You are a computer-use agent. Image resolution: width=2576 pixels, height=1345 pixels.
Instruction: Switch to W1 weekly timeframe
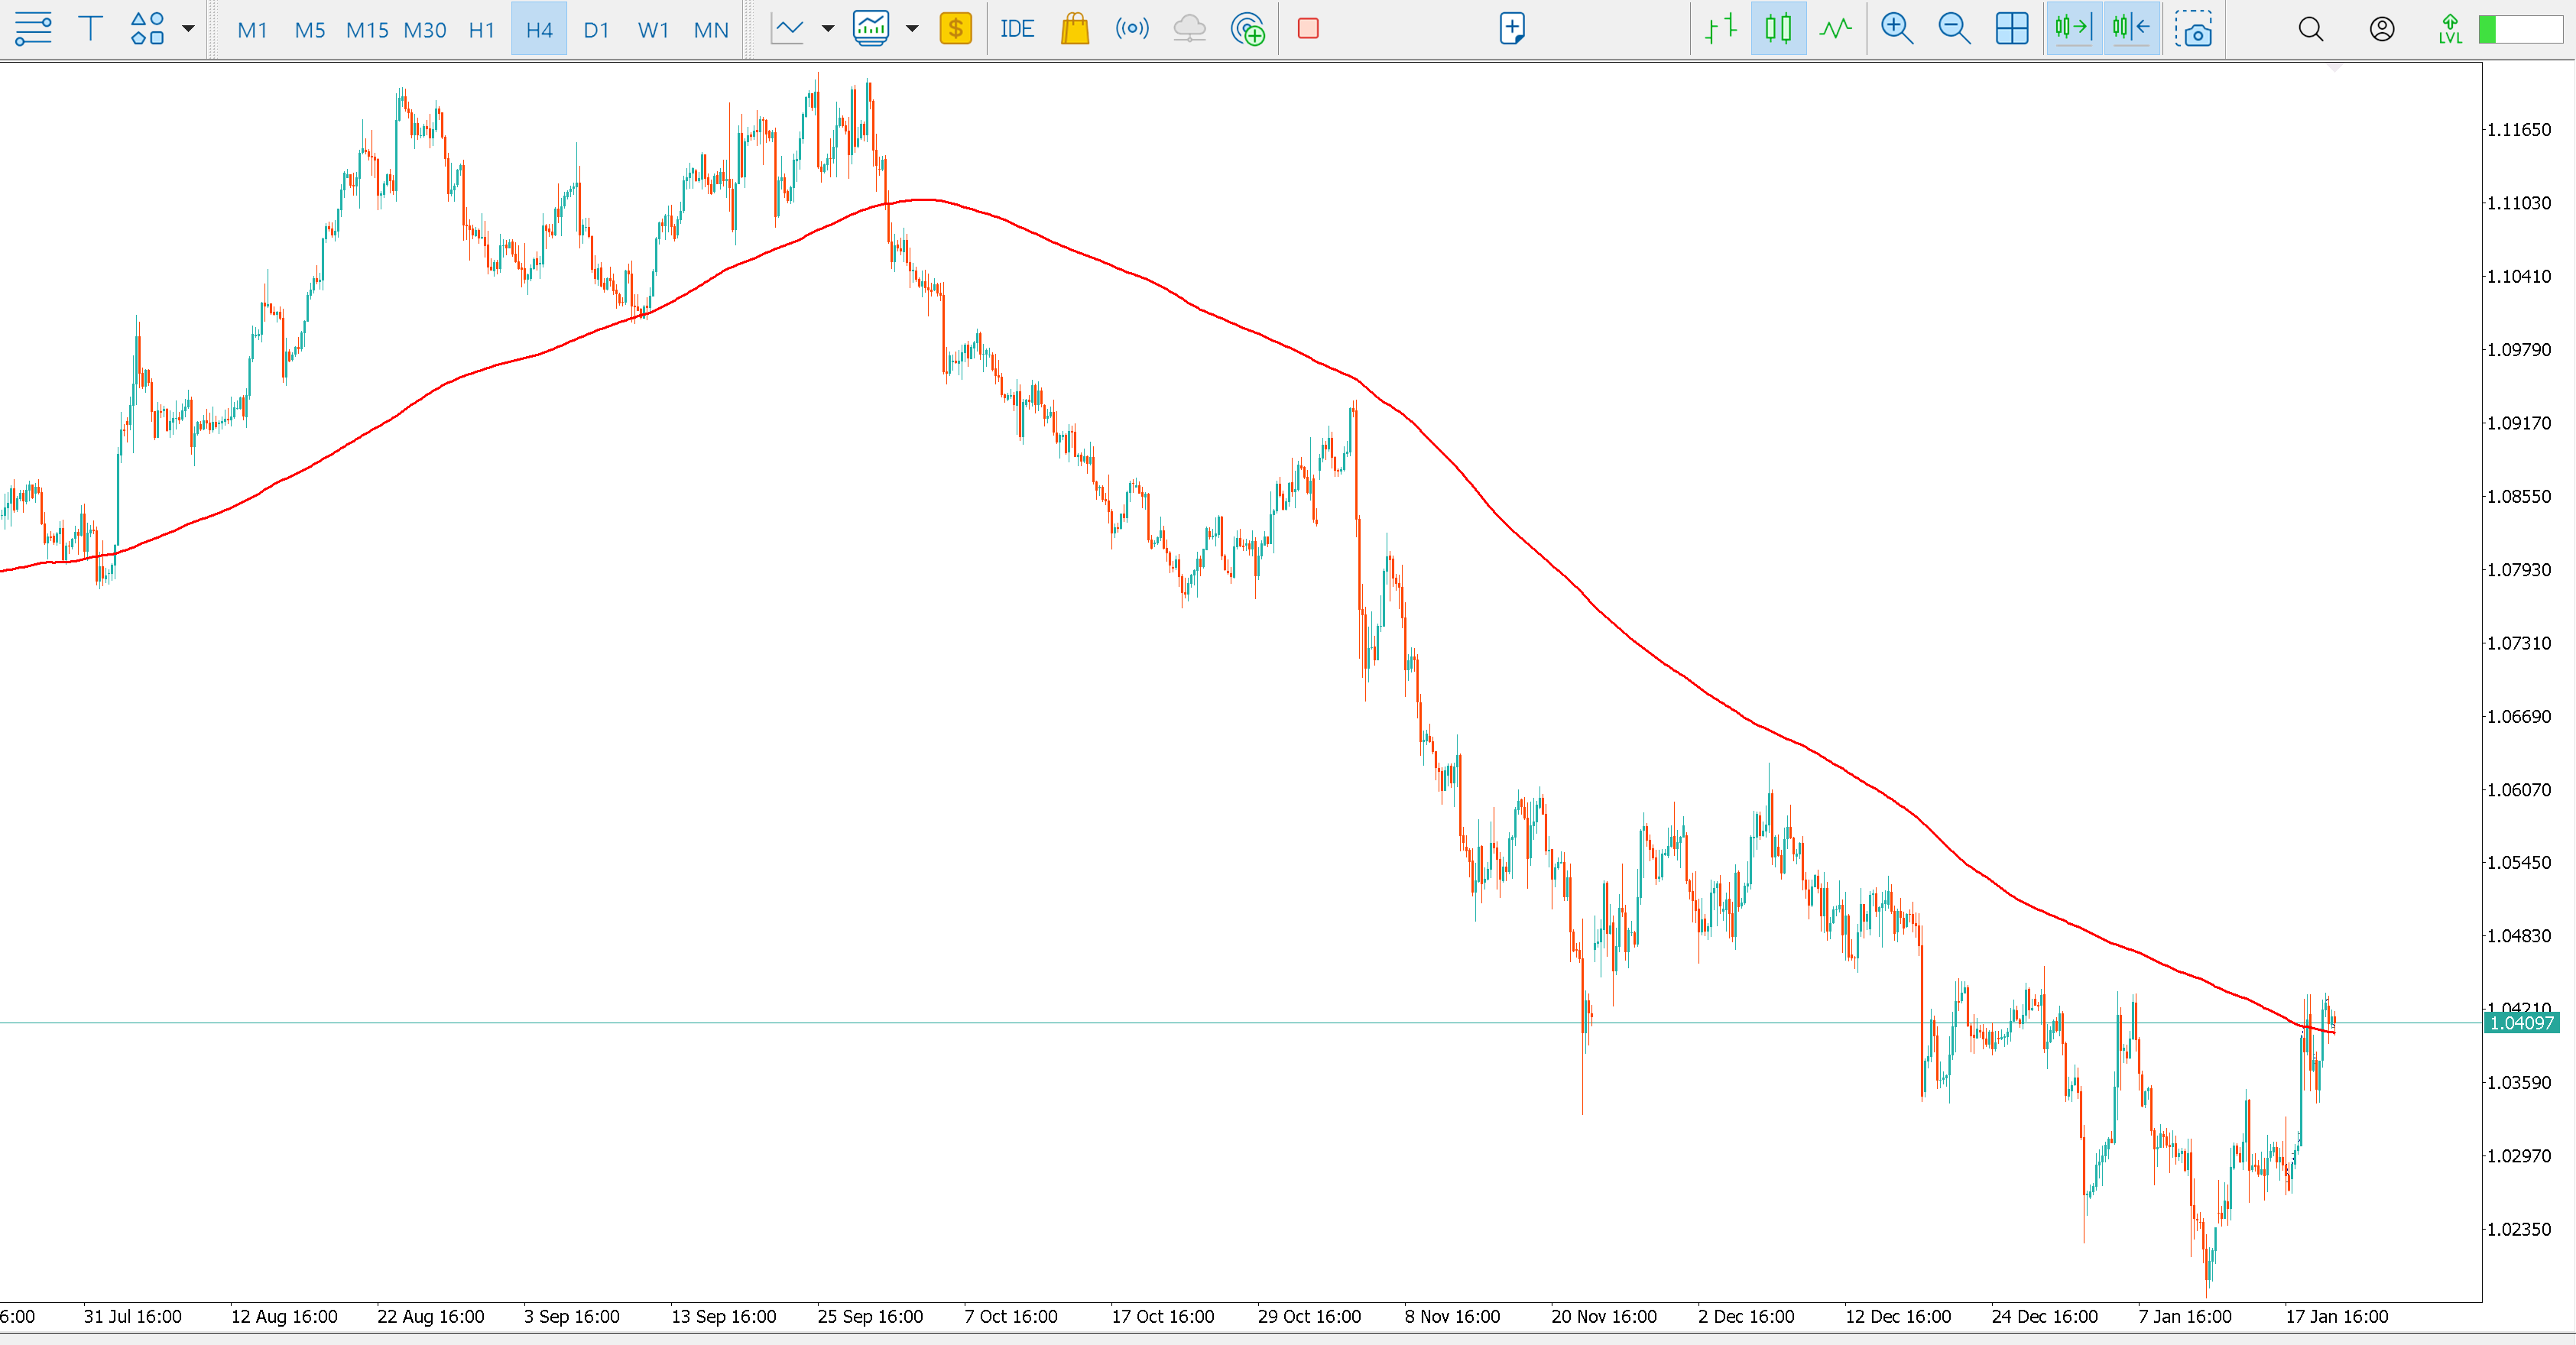point(653,30)
